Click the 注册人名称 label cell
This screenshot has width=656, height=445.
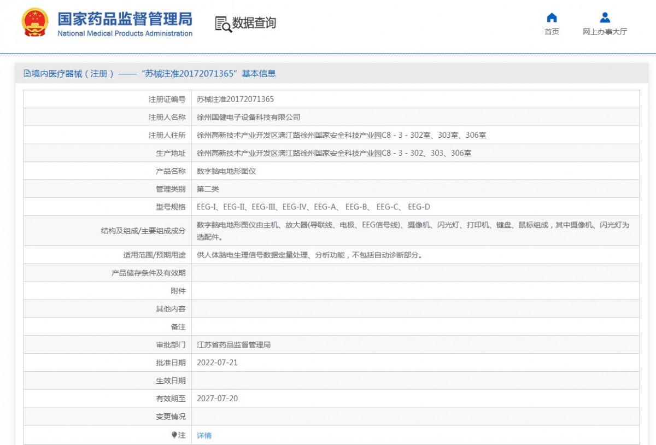(x=108, y=118)
